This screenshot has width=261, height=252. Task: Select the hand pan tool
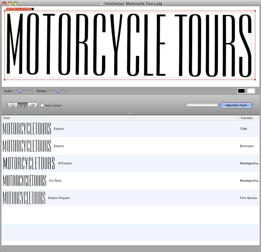[12, 106]
